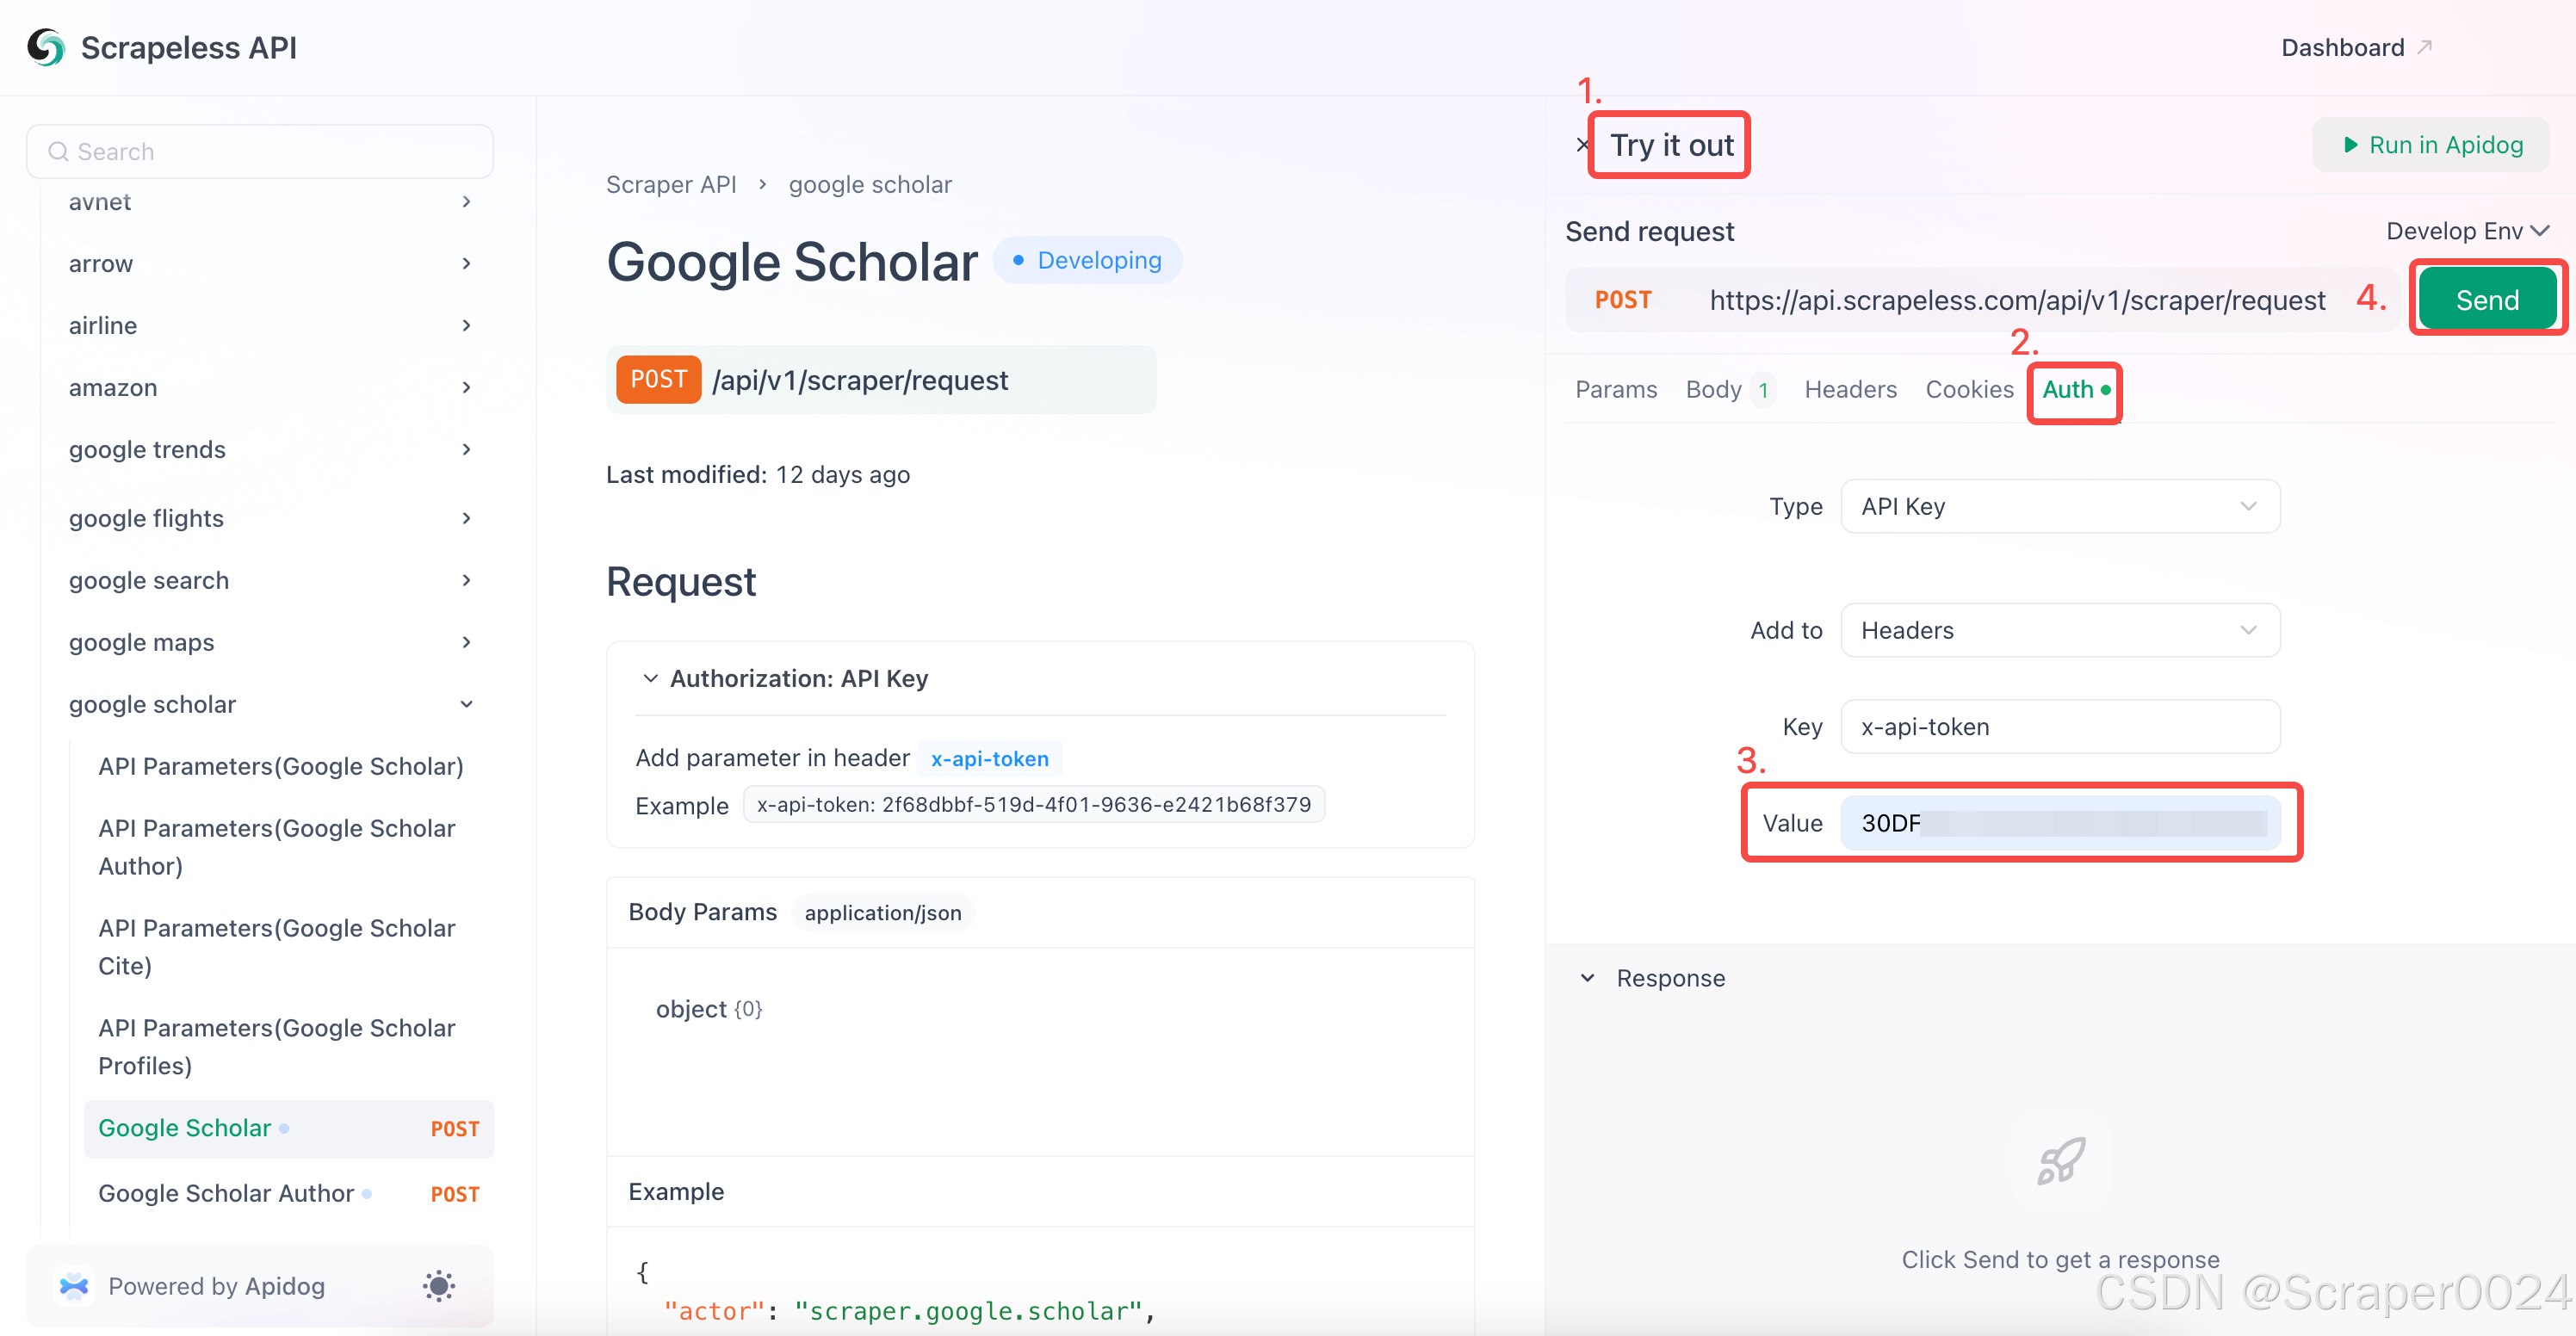Select the Cookies tab

click(1969, 390)
